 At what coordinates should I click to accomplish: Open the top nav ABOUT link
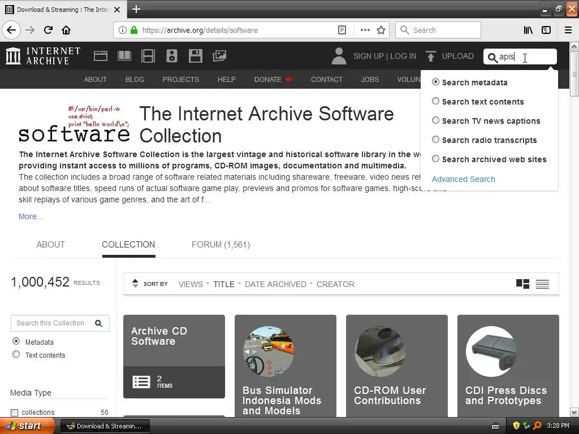[x=95, y=79]
